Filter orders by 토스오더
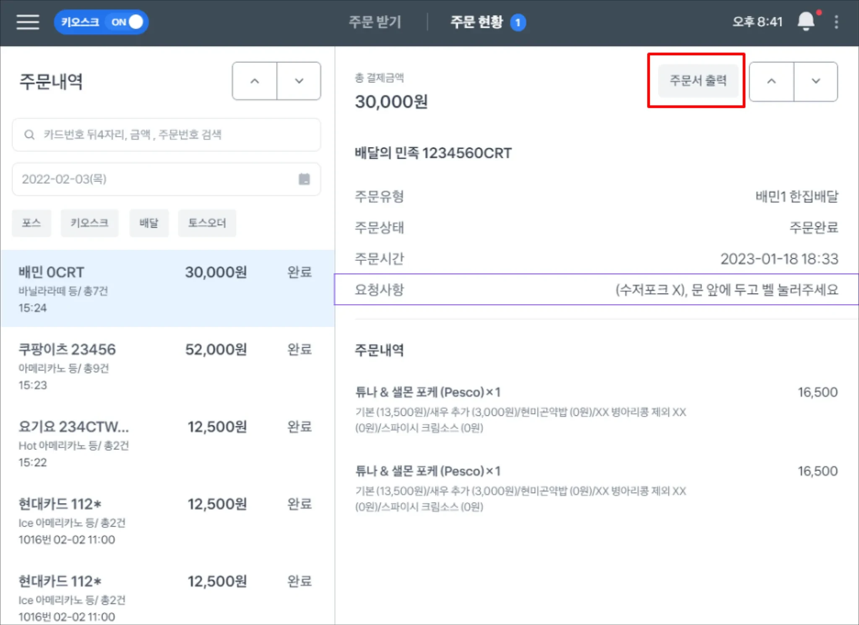Screen dimensions: 859x625 point(207,223)
